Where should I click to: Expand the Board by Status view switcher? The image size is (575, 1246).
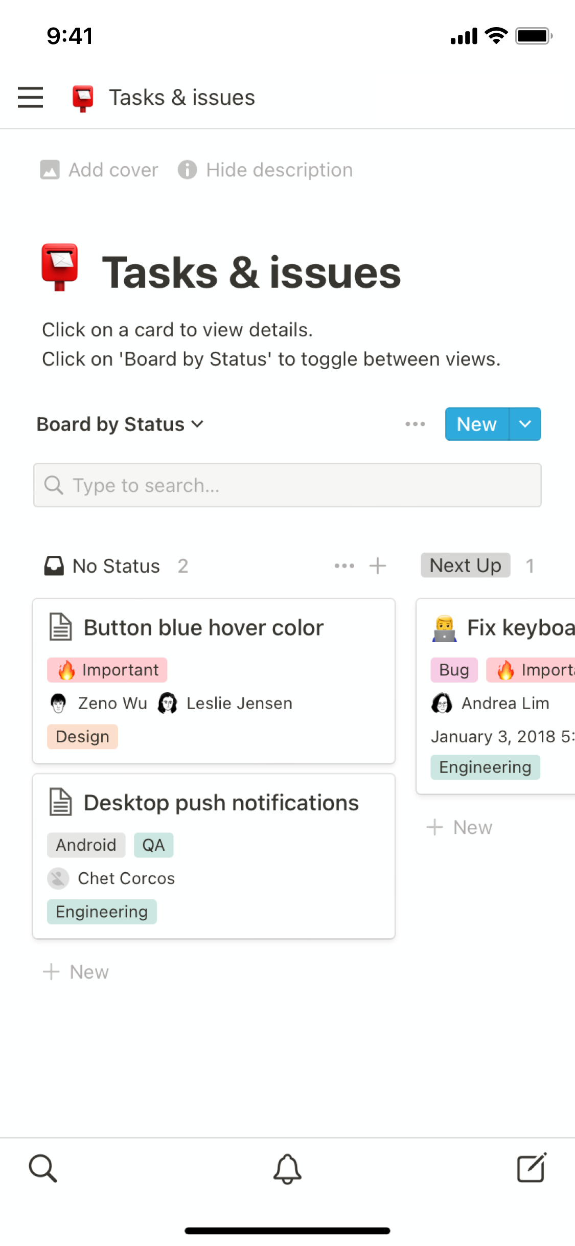point(120,424)
